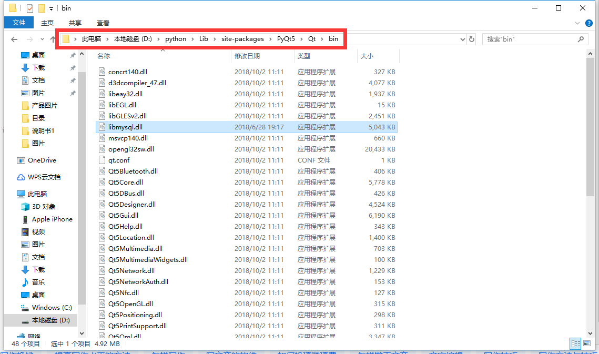The image size is (599, 354).
Task: Click the pin icon next to 文档
Action: click(x=73, y=80)
